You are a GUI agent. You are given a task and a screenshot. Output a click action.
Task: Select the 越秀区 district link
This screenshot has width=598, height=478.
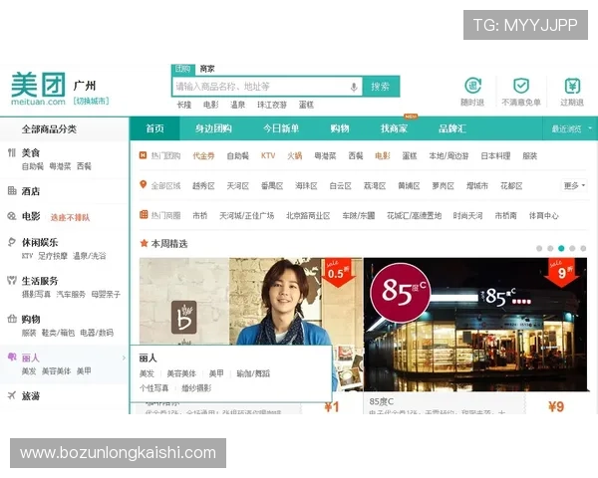pos(203,185)
